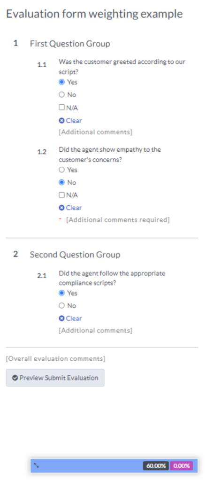Click the First Question Group heading

[70, 44]
